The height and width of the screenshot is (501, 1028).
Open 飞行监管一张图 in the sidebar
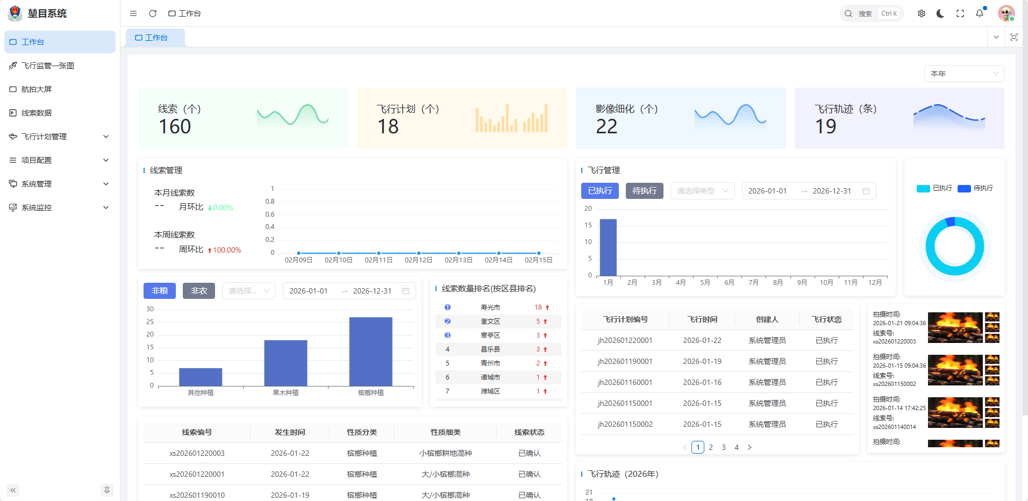tap(48, 66)
